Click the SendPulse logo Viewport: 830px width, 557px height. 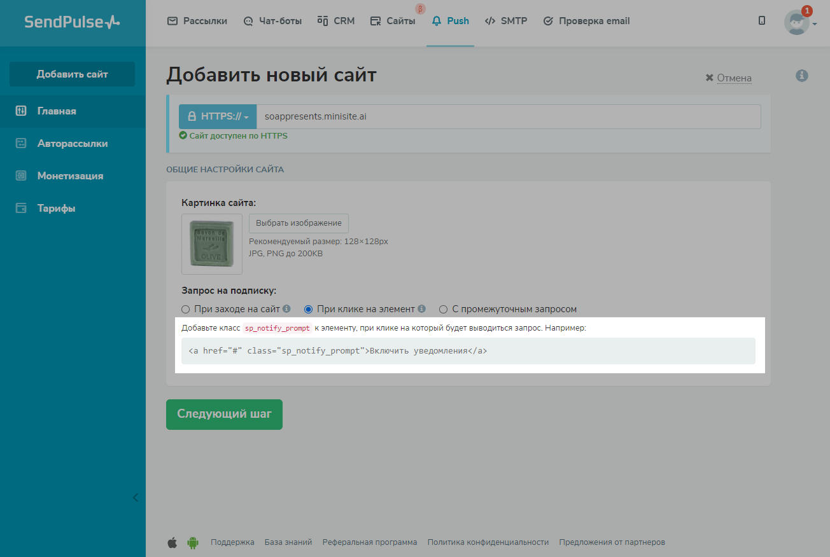(72, 22)
